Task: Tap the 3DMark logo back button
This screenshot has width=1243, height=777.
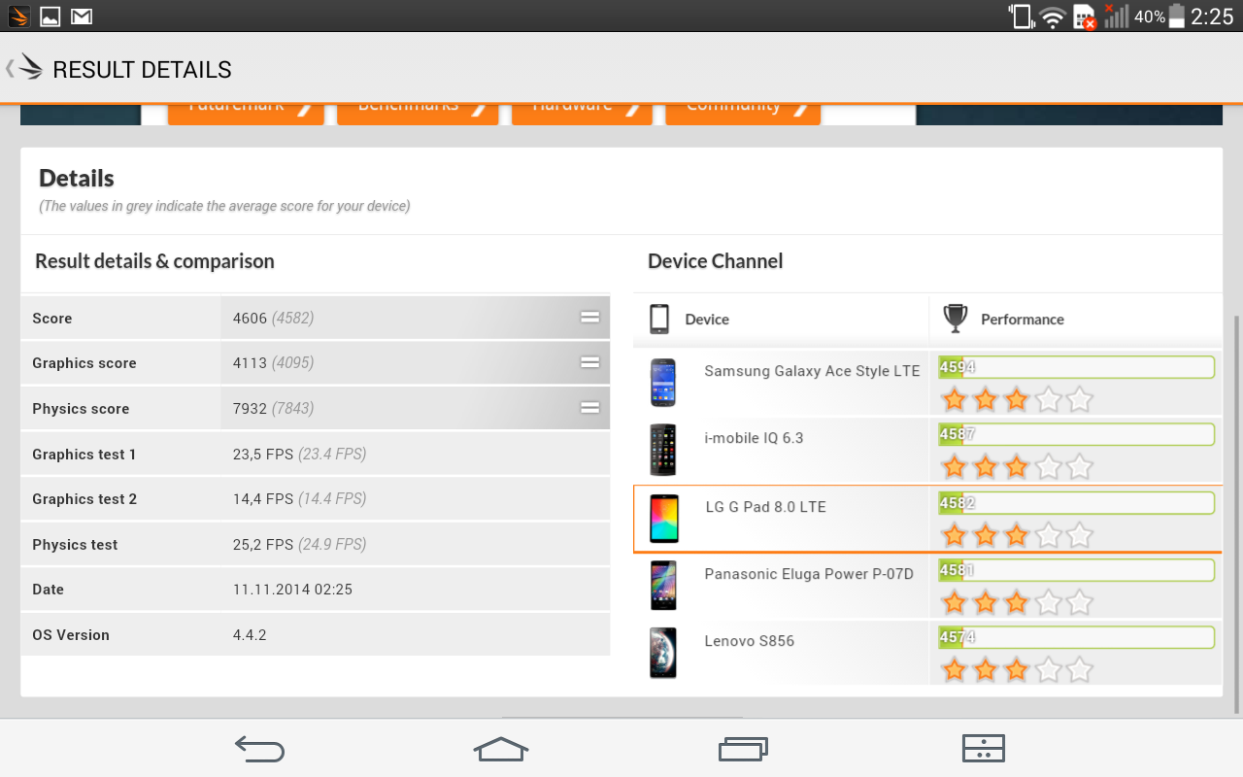Action: click(x=25, y=68)
